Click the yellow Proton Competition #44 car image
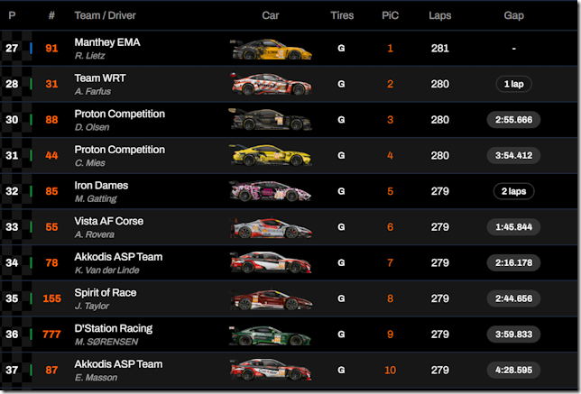 click(271, 155)
